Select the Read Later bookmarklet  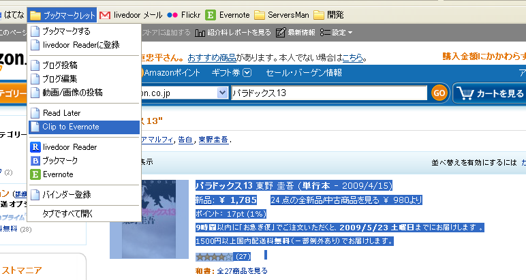84,113
